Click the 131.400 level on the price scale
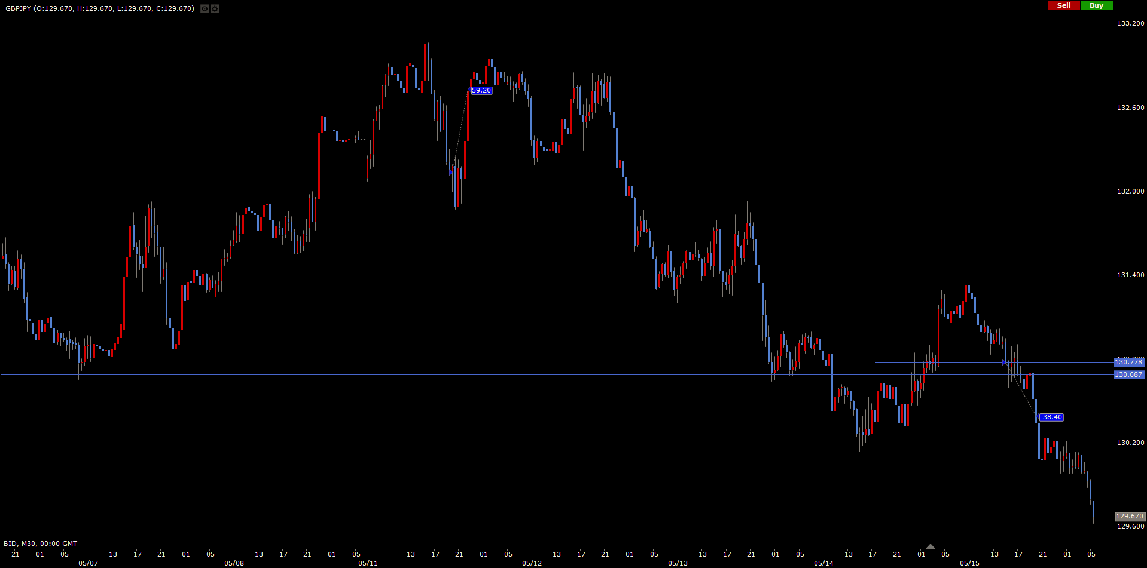The height and width of the screenshot is (568, 1147). (x=1130, y=275)
